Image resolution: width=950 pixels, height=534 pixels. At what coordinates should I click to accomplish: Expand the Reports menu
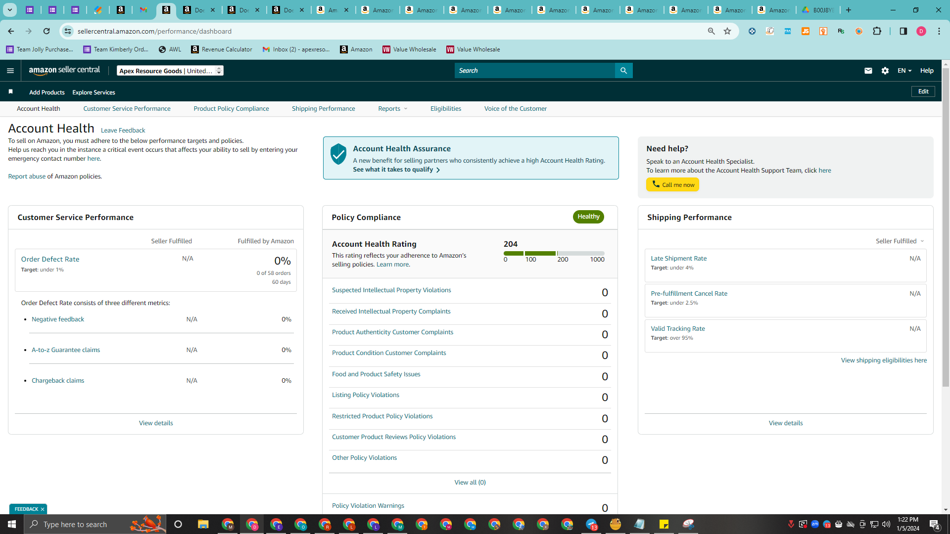click(x=393, y=109)
